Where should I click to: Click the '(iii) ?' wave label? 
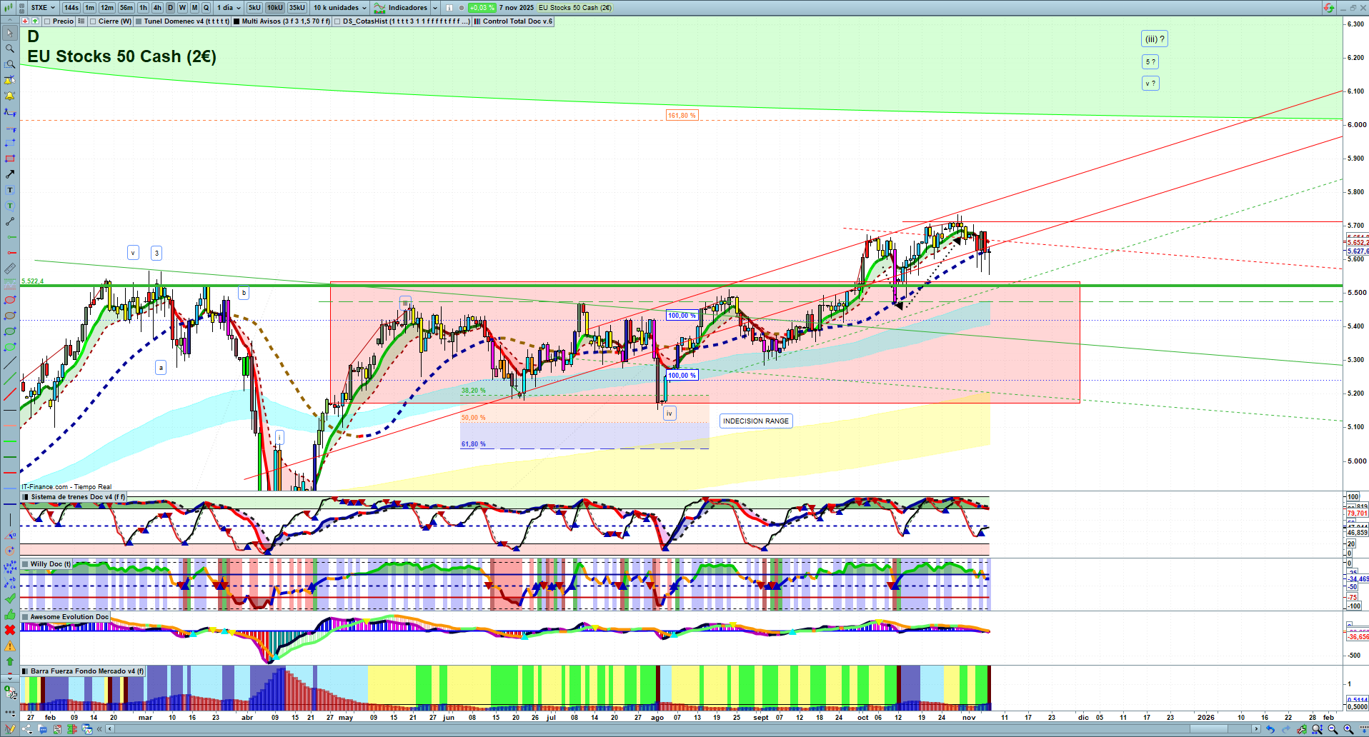click(x=1155, y=39)
